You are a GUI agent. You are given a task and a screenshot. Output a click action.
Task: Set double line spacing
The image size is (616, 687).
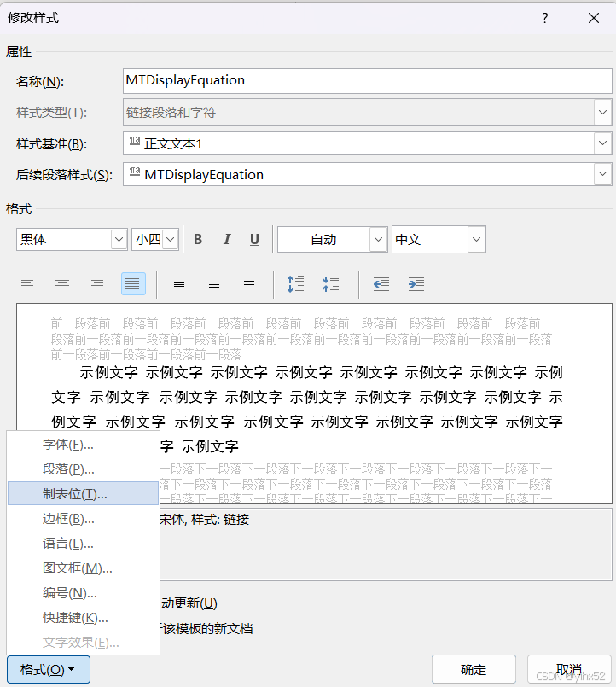click(x=249, y=285)
